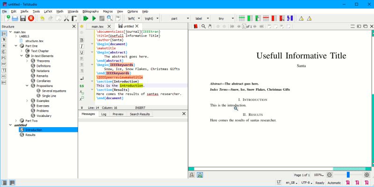Cut selection with the scissors icon
The image size is (374, 187).
click(66, 18)
